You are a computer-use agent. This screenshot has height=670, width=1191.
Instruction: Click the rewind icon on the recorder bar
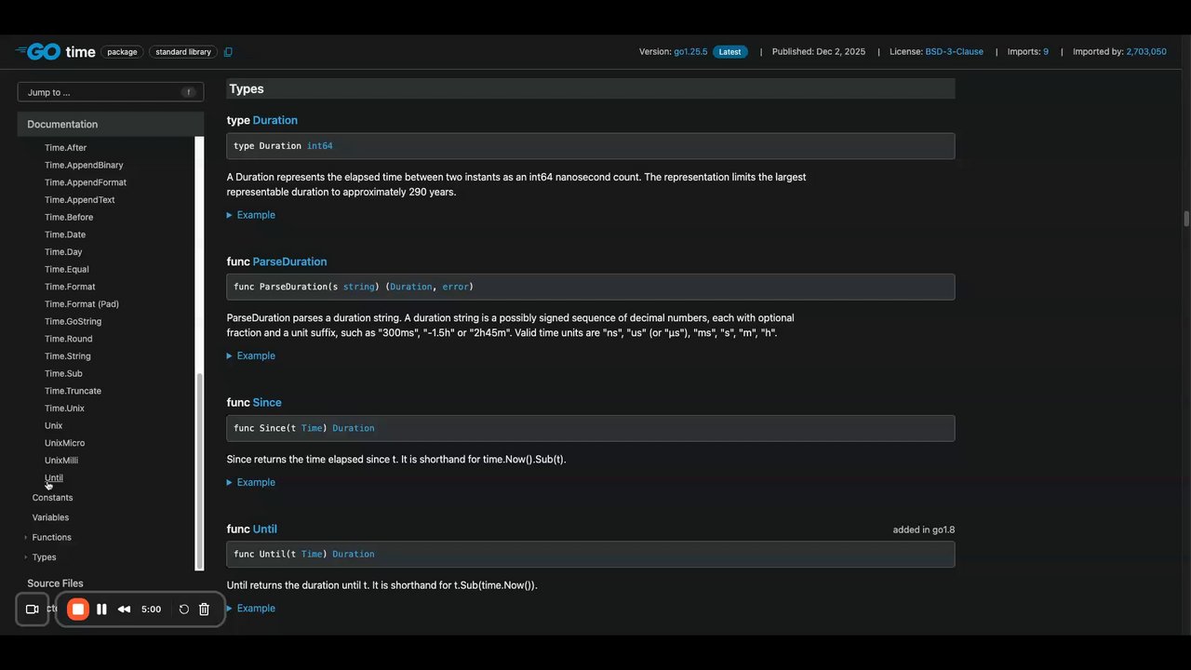(124, 610)
